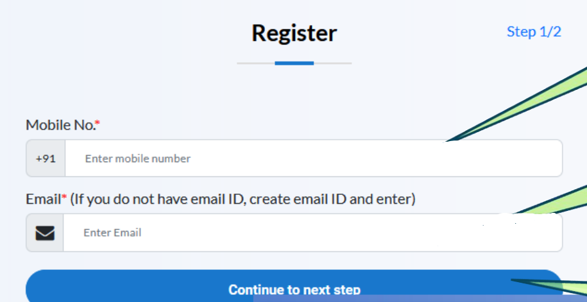
Task: Click the Register heading
Action: tap(294, 33)
